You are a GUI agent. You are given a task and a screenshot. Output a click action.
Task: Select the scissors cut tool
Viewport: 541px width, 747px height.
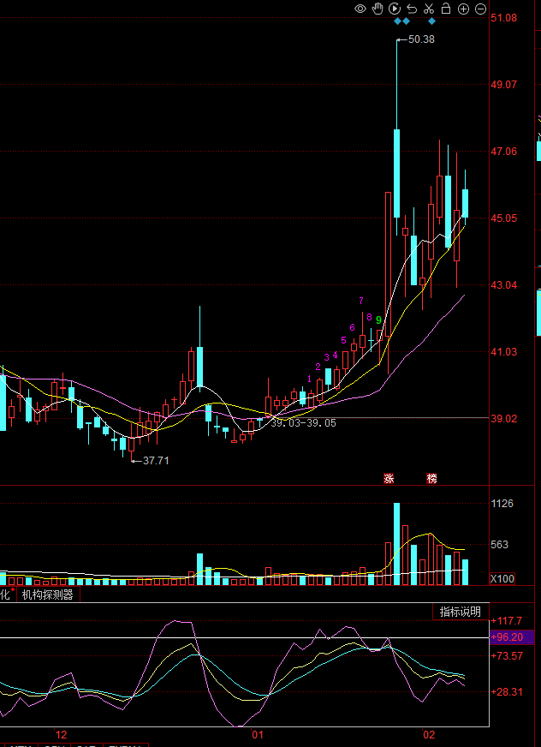point(429,9)
